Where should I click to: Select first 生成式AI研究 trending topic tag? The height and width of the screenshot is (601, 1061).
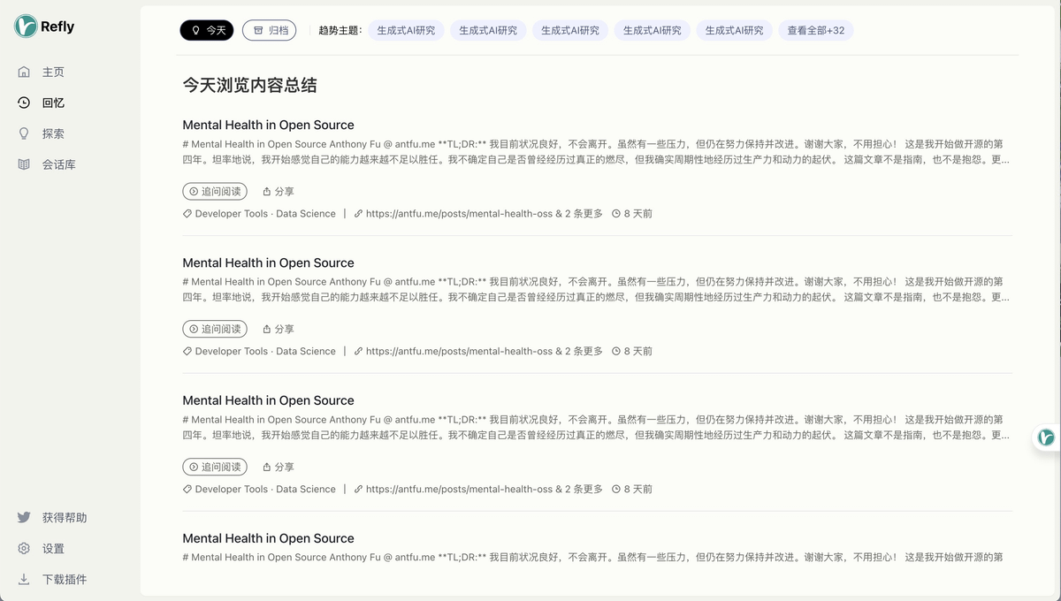pos(406,30)
